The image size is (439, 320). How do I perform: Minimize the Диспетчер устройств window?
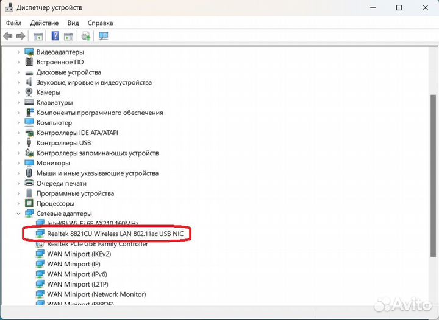(x=373, y=7)
